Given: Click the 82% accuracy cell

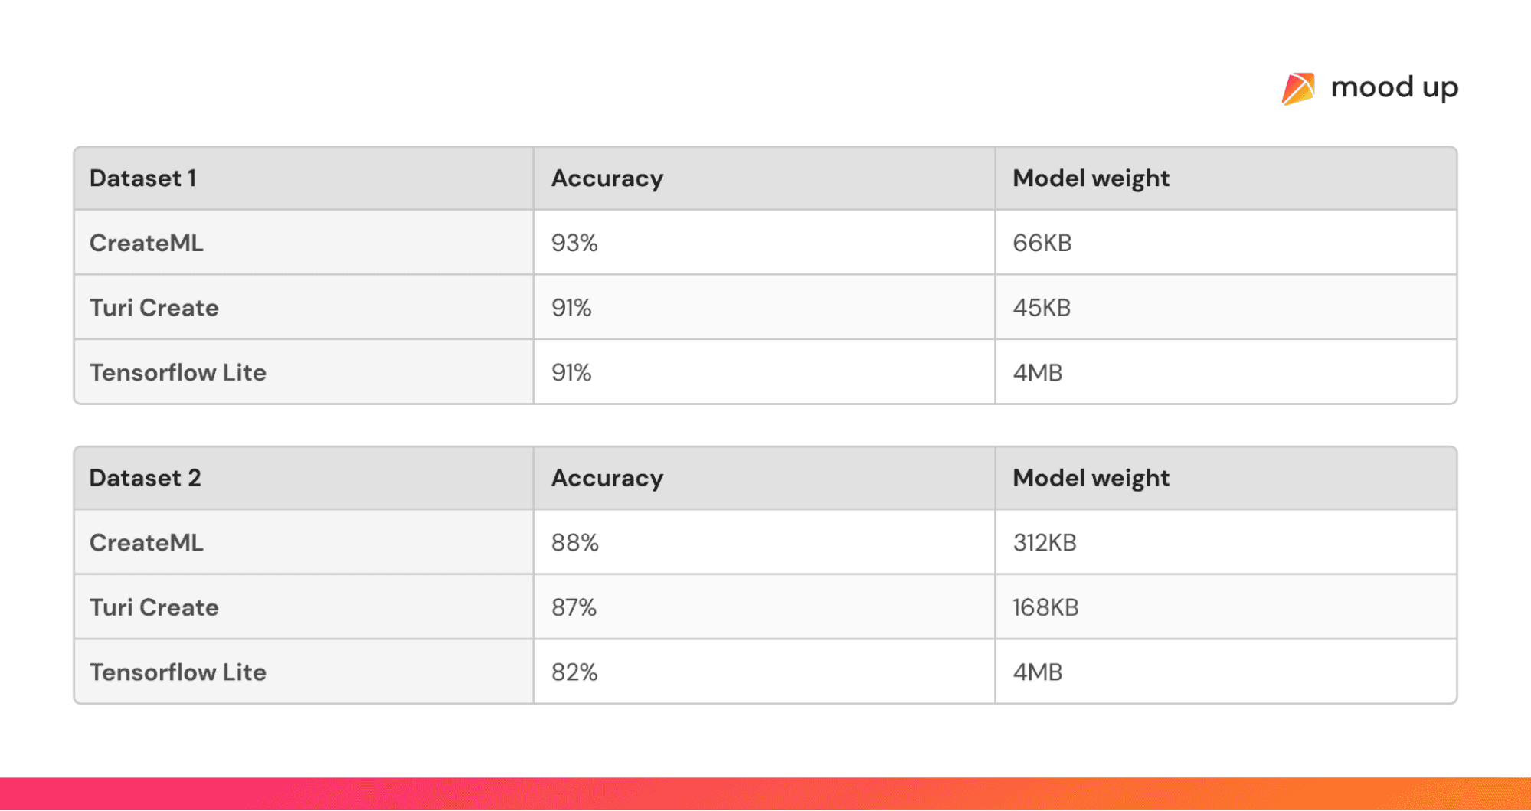Looking at the screenshot, I should pos(574,672).
